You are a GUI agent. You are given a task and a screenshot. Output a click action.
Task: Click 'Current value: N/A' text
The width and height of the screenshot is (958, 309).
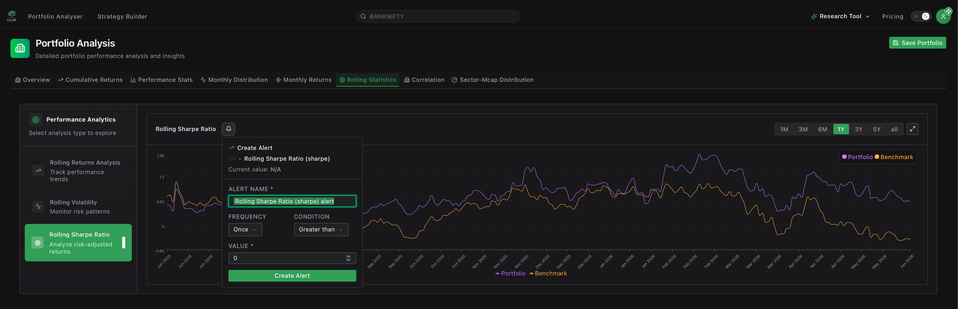click(x=255, y=169)
